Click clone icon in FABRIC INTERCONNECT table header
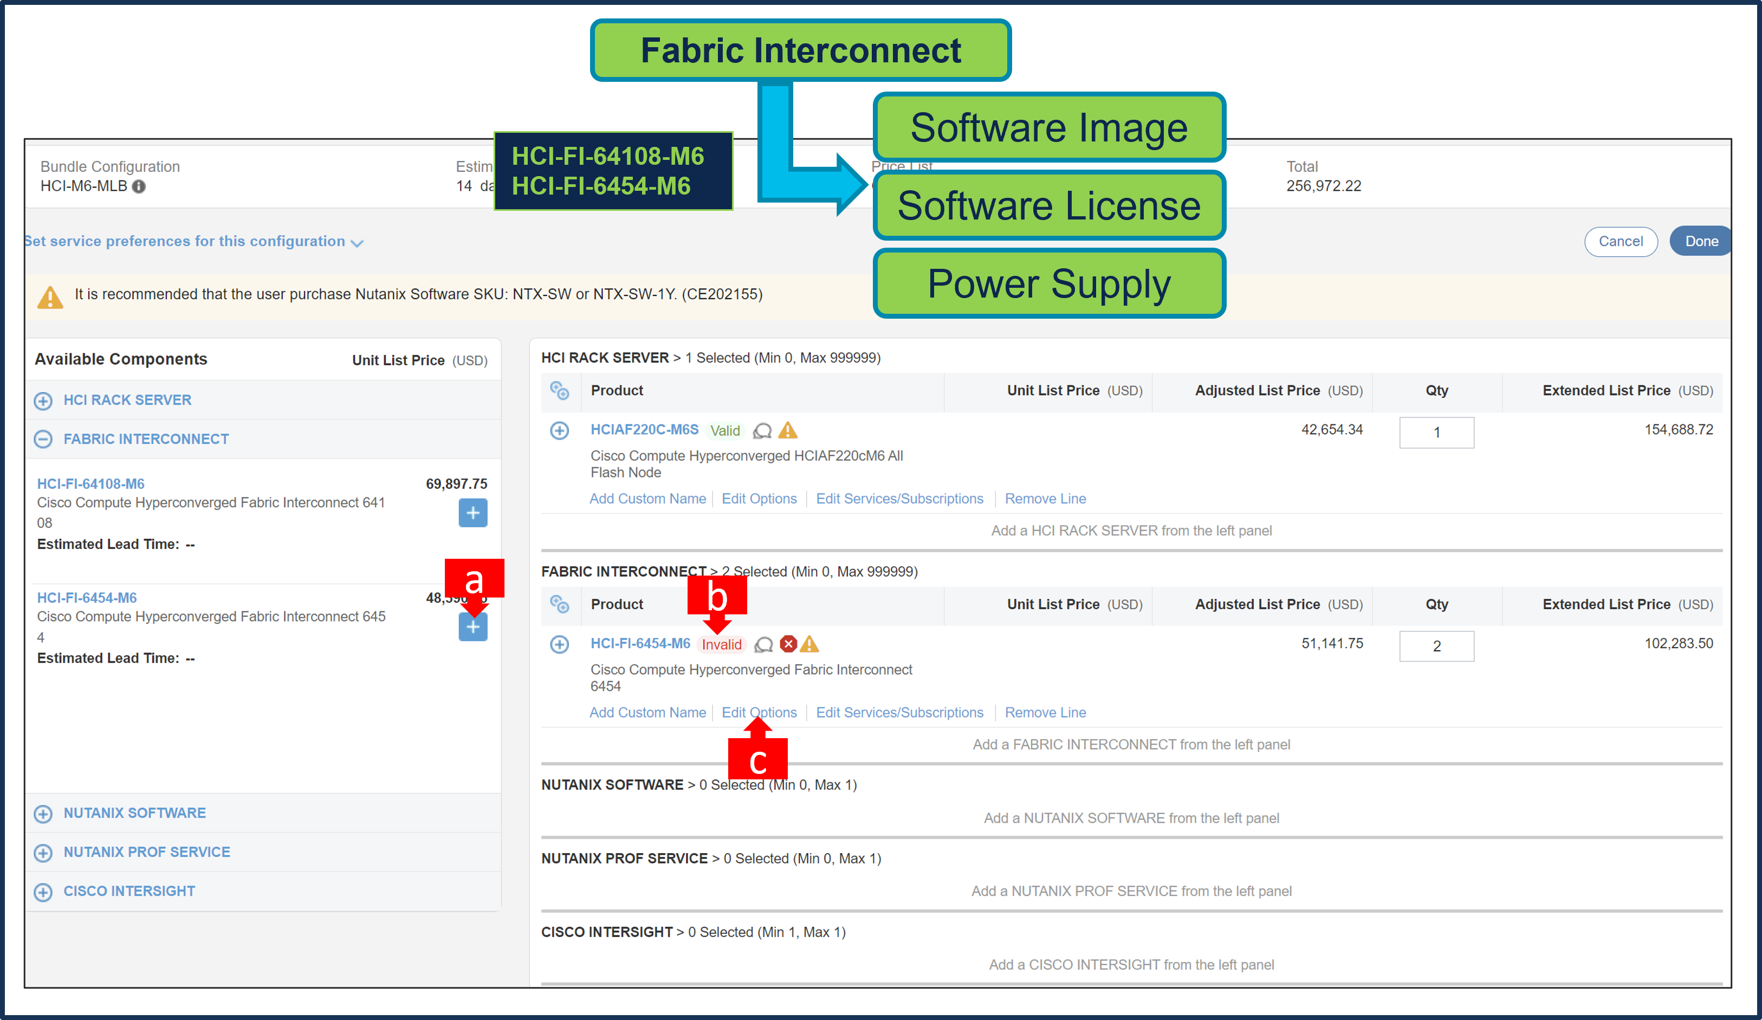This screenshot has height=1020, width=1762. (x=559, y=604)
